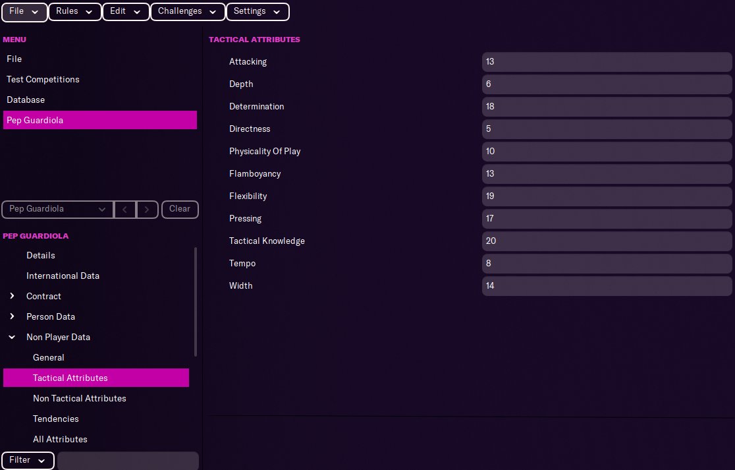Image resolution: width=735 pixels, height=470 pixels.
Task: Select the highlighted Pep Guardiola menu entry
Action: pyautogui.click(x=100, y=120)
